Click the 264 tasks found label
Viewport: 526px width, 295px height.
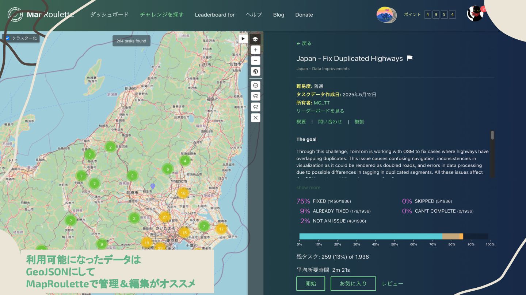tap(131, 41)
